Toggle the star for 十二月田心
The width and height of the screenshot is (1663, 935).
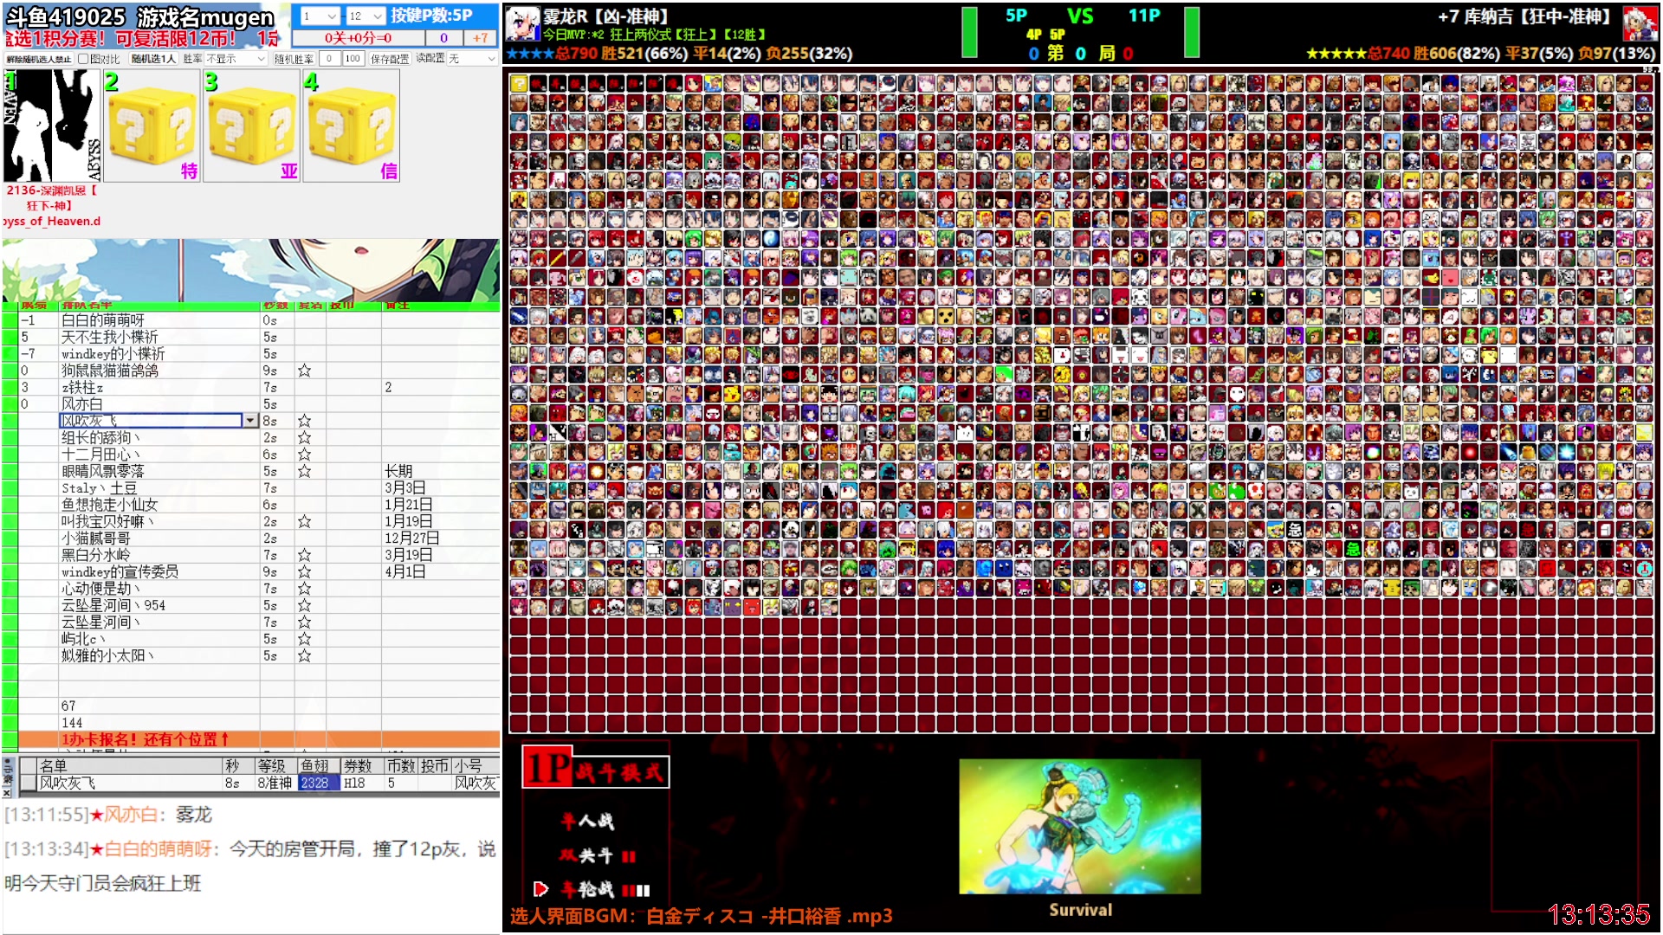point(305,455)
